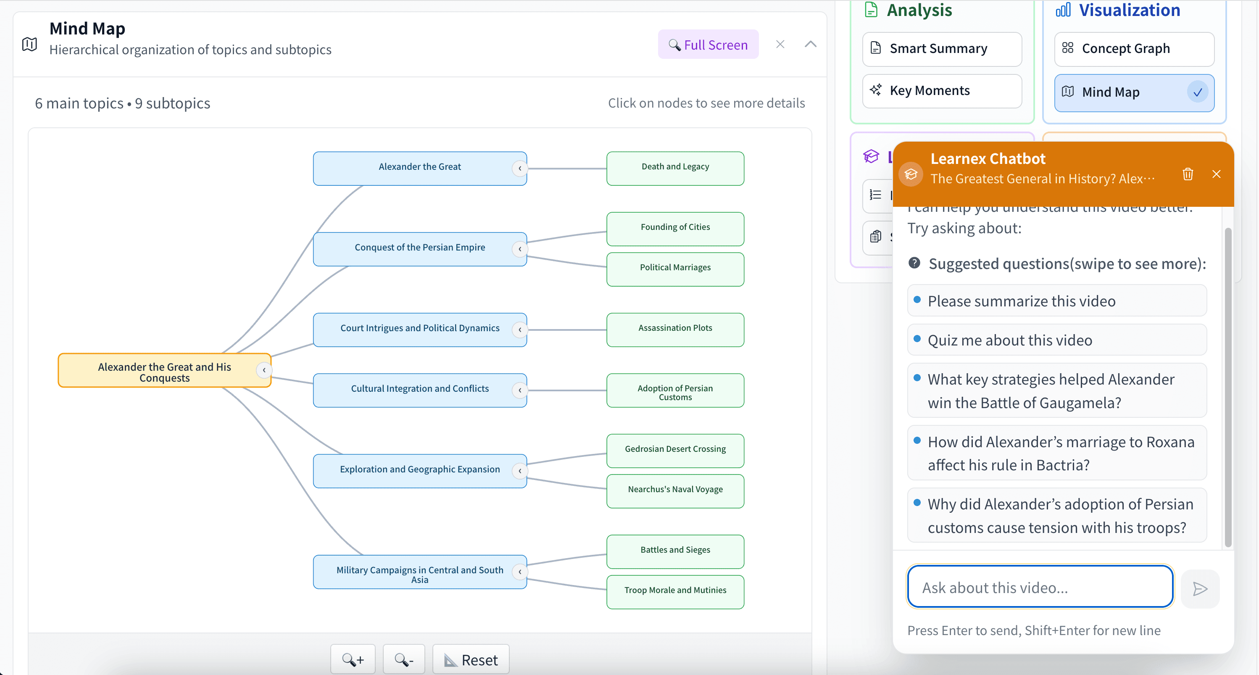This screenshot has width=1259, height=675.
Task: Open Full Screen view of the mind map
Action: pyautogui.click(x=708, y=45)
